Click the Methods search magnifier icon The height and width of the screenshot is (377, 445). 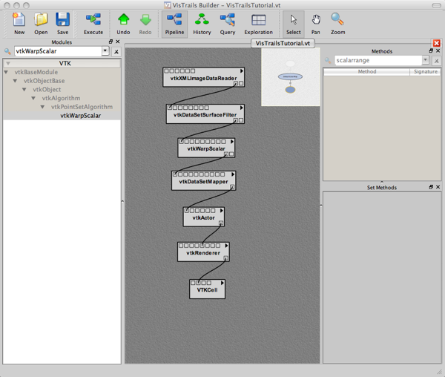coord(328,60)
